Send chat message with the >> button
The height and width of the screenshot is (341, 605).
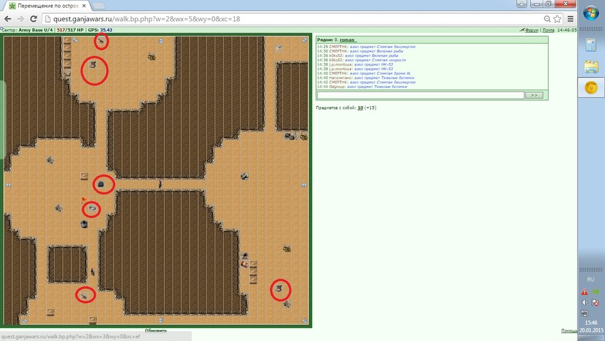534,95
